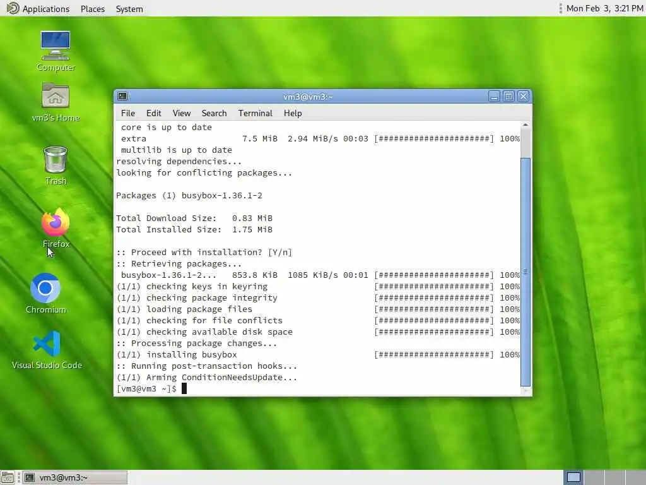The height and width of the screenshot is (485, 646).
Task: Switch to the second workspace in the switcher
Action: (594, 477)
